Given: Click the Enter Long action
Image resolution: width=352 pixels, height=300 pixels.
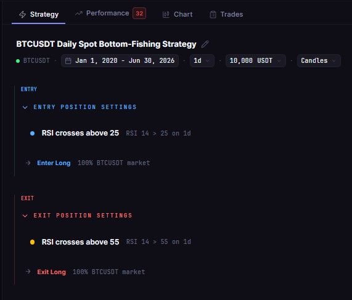Looking at the screenshot, I should (x=54, y=163).
